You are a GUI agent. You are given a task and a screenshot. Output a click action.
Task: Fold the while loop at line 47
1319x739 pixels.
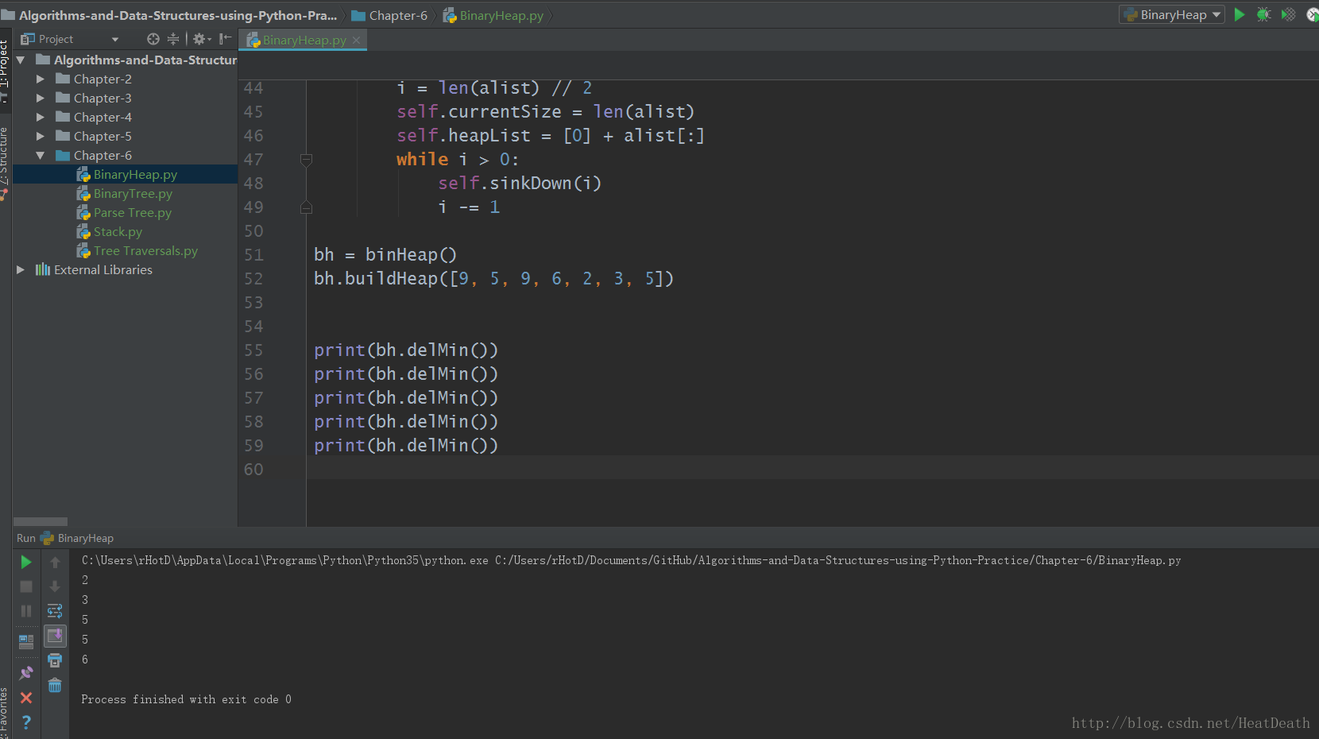[x=306, y=160]
